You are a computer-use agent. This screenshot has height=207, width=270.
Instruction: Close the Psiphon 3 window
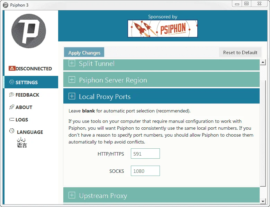(x=259, y=3)
